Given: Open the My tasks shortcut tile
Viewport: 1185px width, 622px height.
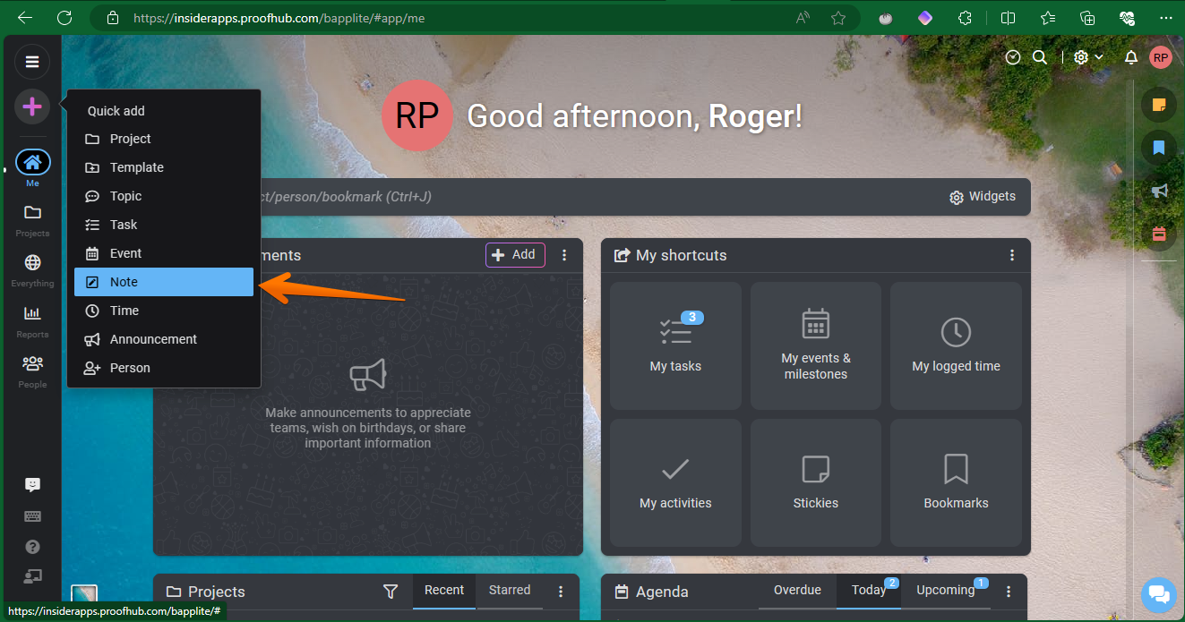Looking at the screenshot, I should (x=675, y=345).
